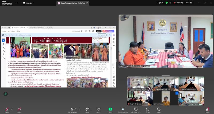Select the Acrobat selection arrow tool
Screen dimensions: 214x114
point(3,41)
